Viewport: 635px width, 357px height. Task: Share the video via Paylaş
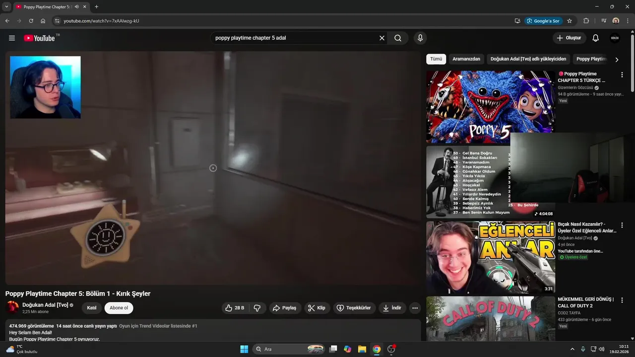[x=285, y=308]
